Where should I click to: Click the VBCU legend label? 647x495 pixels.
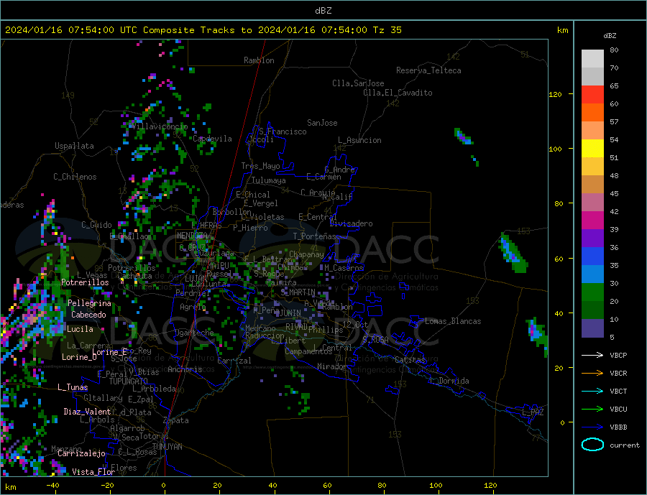coord(618,410)
